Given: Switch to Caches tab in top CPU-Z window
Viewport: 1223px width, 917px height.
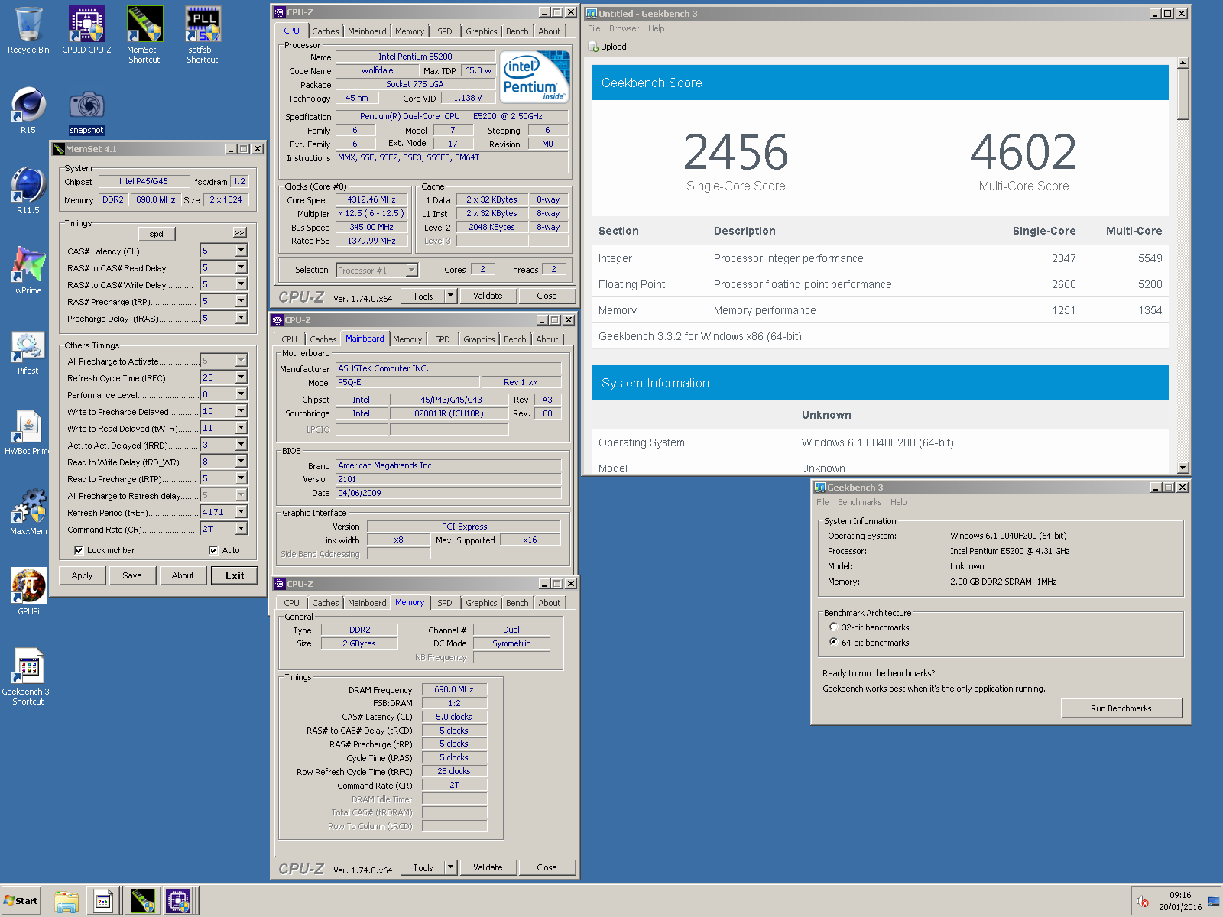Looking at the screenshot, I should point(325,31).
